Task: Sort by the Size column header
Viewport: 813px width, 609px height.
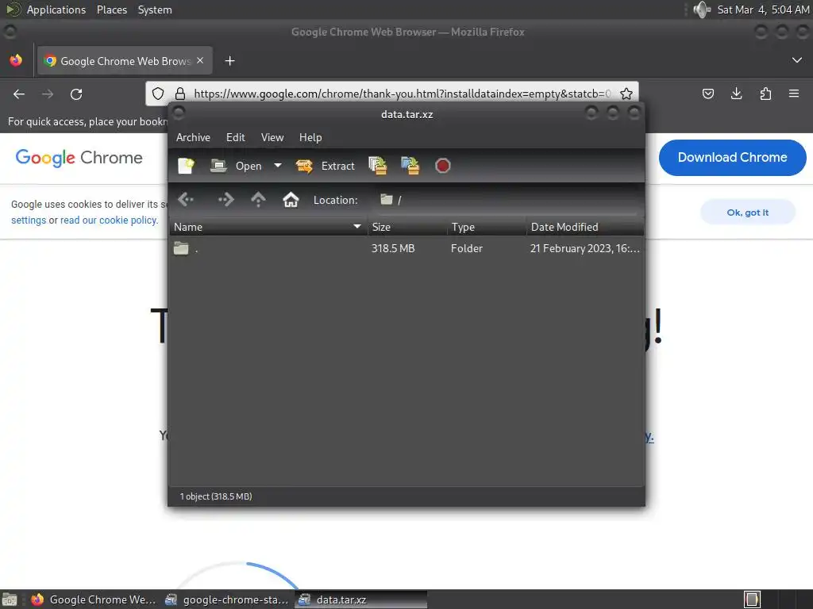Action: 407,227
